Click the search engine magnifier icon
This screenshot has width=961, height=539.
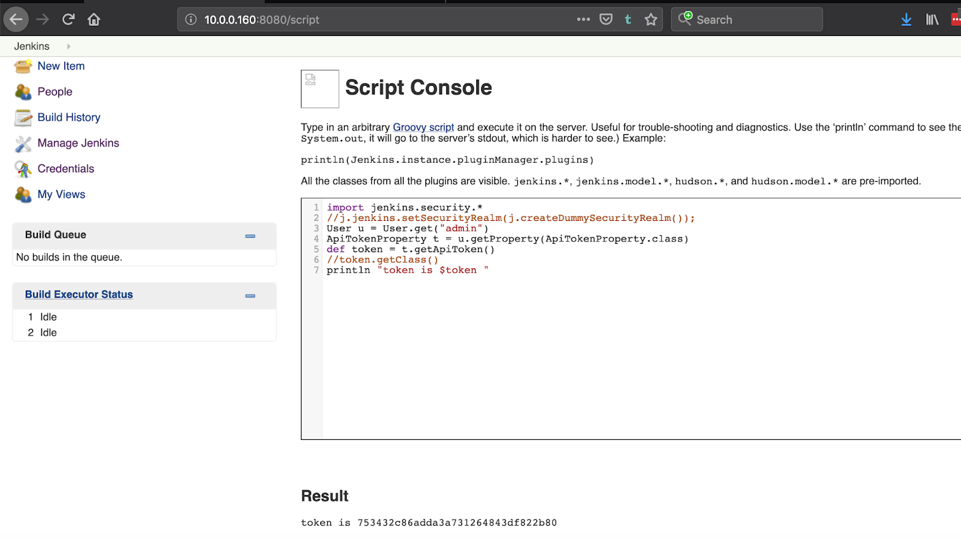pos(685,18)
